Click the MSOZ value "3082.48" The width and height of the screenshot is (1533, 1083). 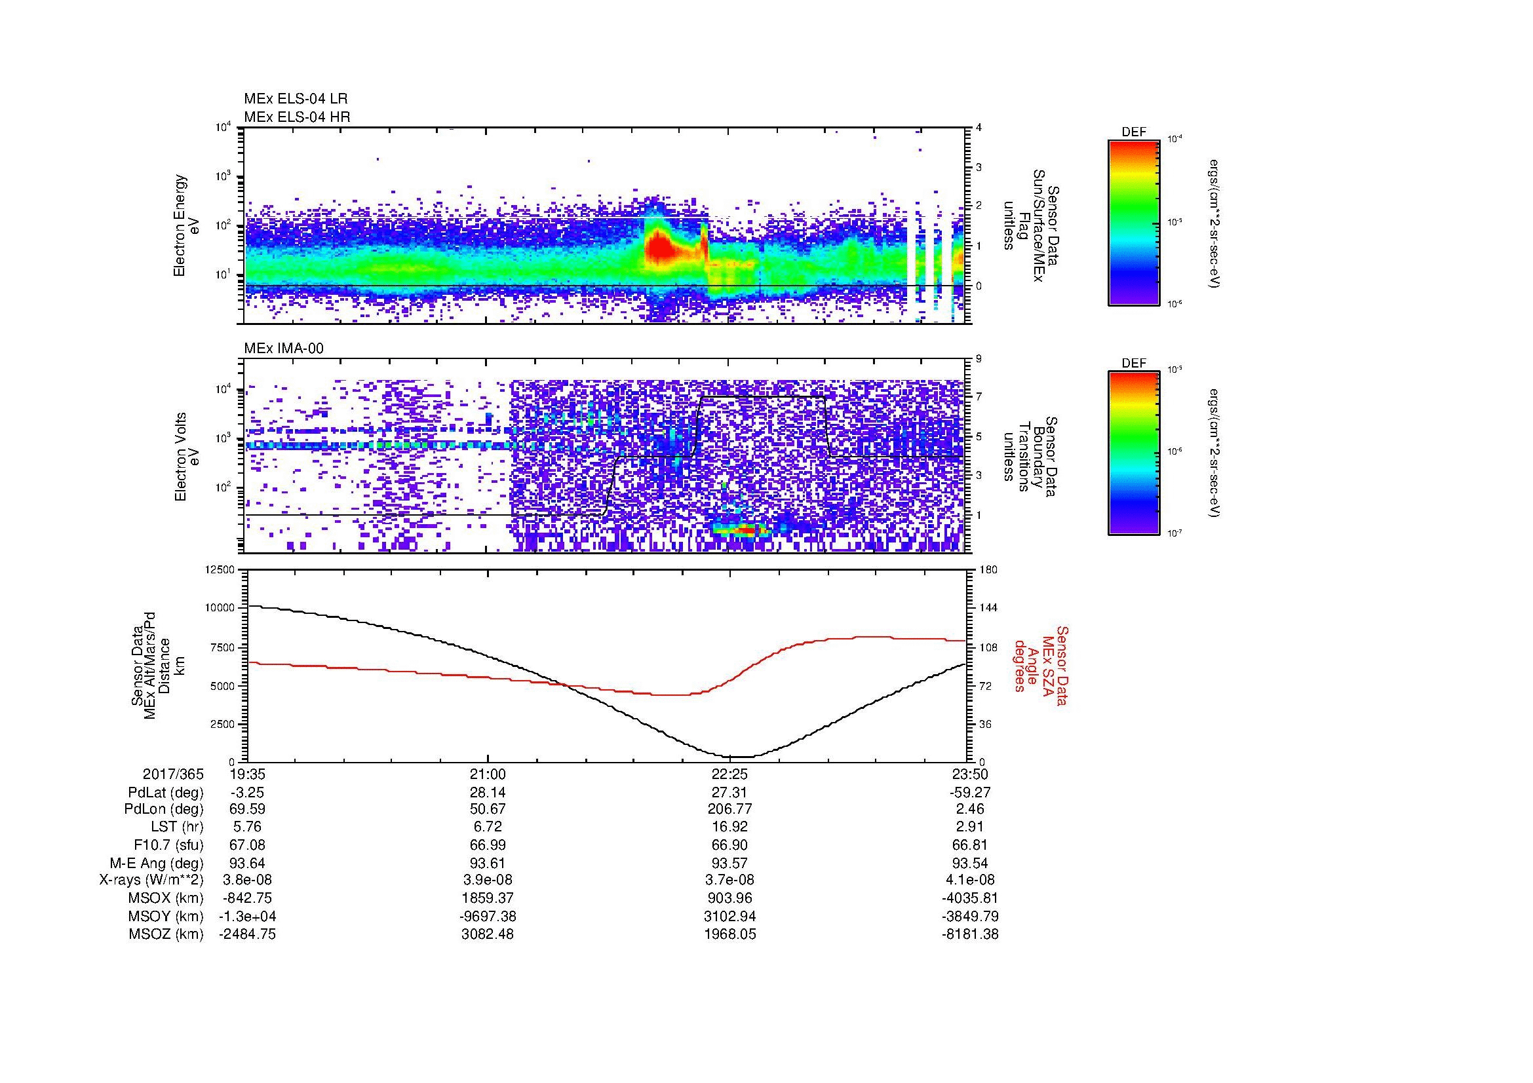pyautogui.click(x=489, y=935)
